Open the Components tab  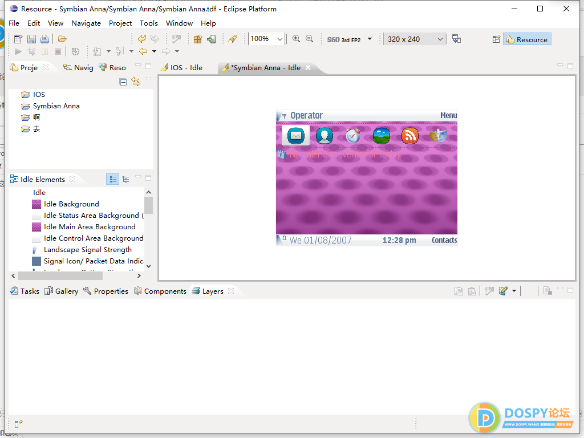[x=160, y=291]
